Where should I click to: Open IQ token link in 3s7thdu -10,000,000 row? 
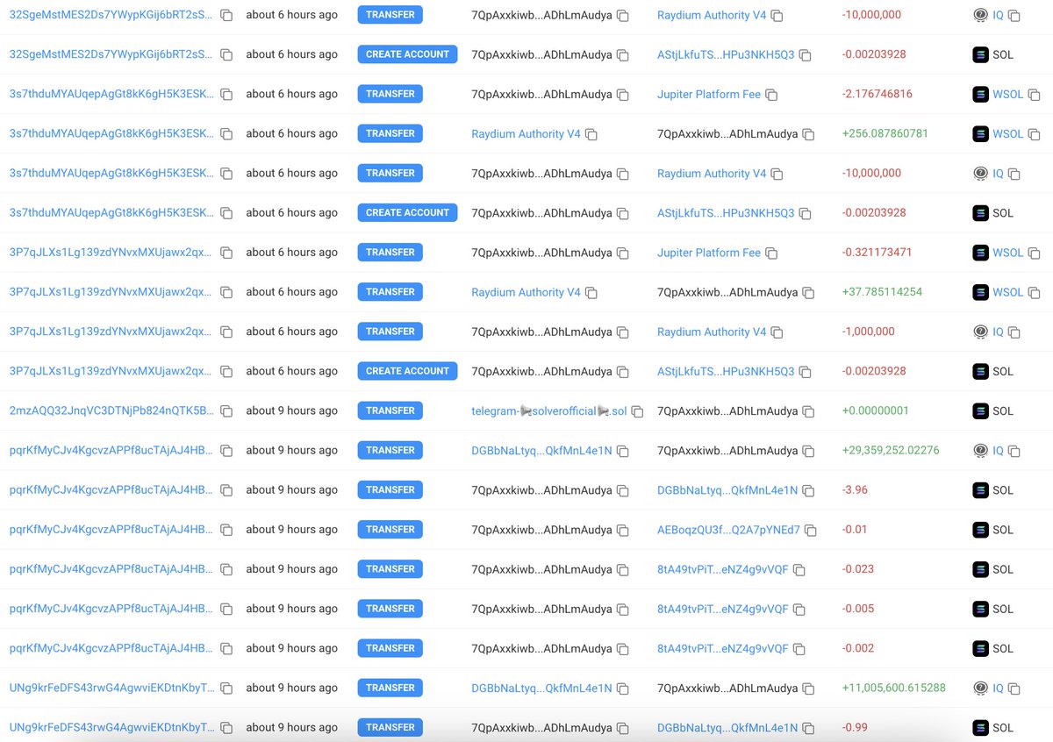tap(998, 174)
